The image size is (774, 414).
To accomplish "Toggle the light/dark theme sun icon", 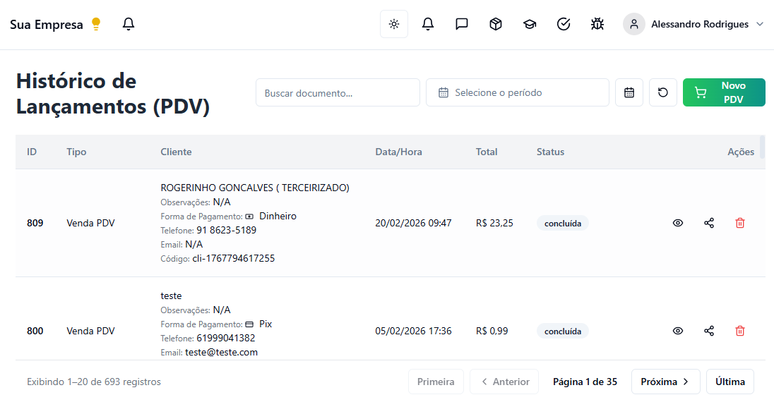I will [393, 24].
